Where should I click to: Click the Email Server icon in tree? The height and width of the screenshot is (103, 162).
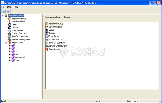[x=9, y=30]
